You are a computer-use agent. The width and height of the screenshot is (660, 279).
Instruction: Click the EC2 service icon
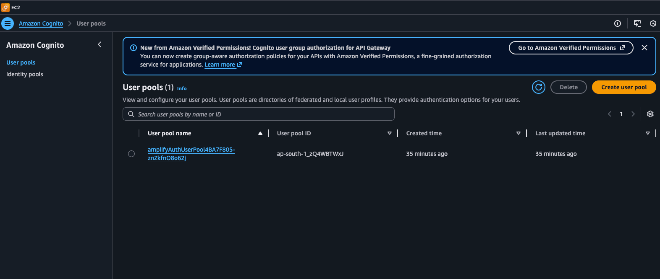[x=5, y=7]
